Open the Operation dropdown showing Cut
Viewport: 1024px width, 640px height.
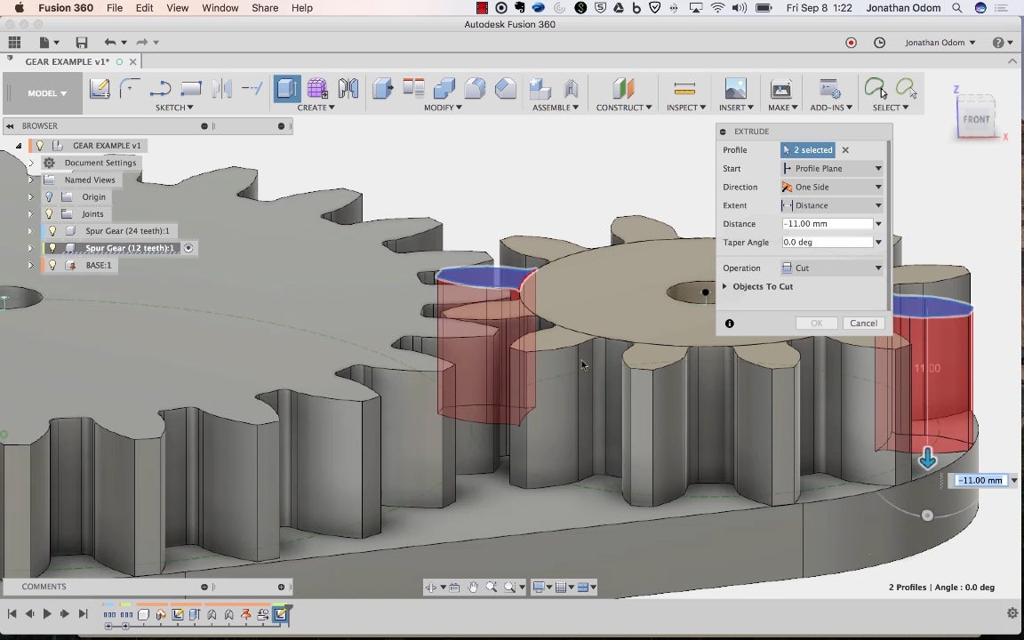[832, 268]
